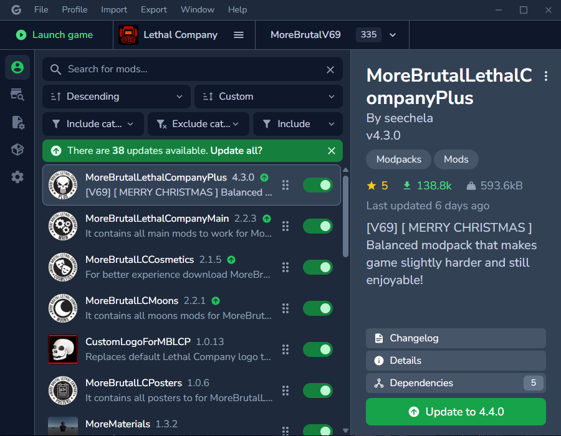The width and height of the screenshot is (561, 436).
Task: Open the Changelog section
Action: 456,338
